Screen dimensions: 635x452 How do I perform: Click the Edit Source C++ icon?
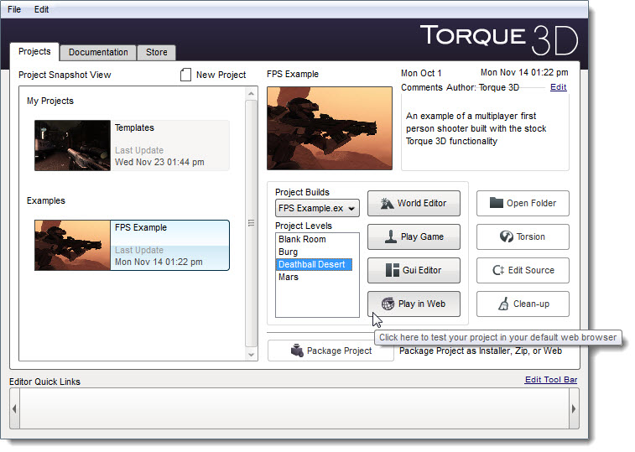[498, 270]
